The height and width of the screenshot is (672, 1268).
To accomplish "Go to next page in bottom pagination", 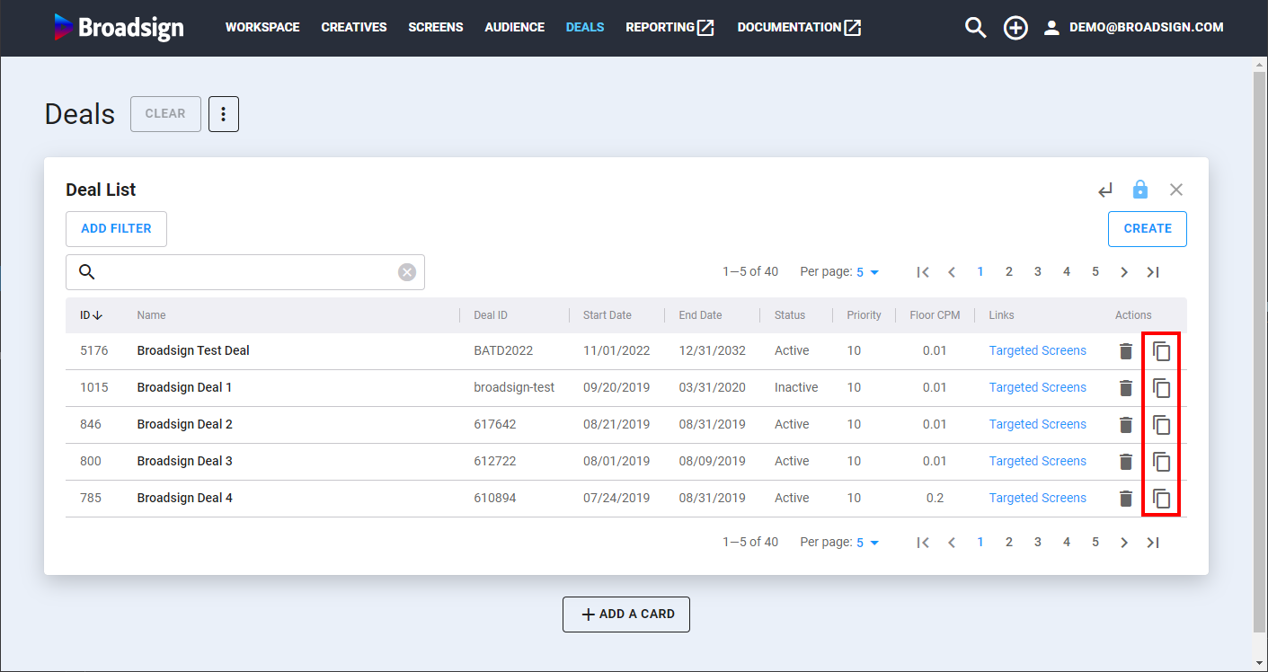I will click(1124, 543).
